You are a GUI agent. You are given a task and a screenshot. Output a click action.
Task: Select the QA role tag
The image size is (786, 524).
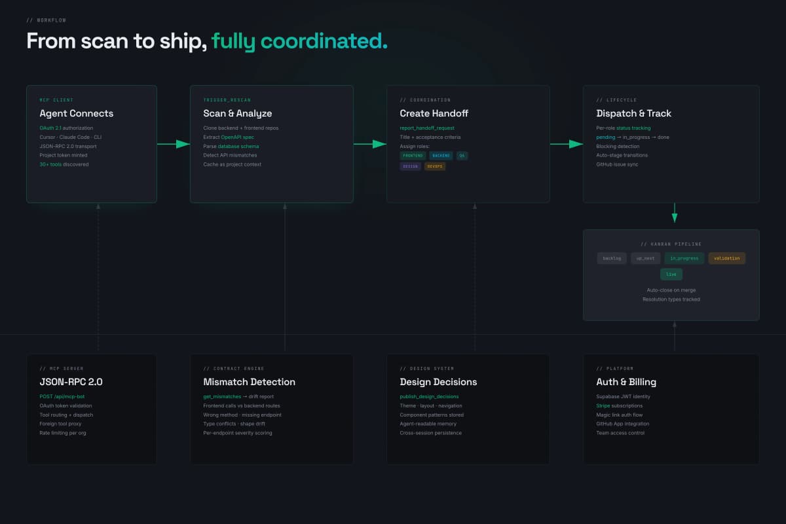pyautogui.click(x=462, y=156)
